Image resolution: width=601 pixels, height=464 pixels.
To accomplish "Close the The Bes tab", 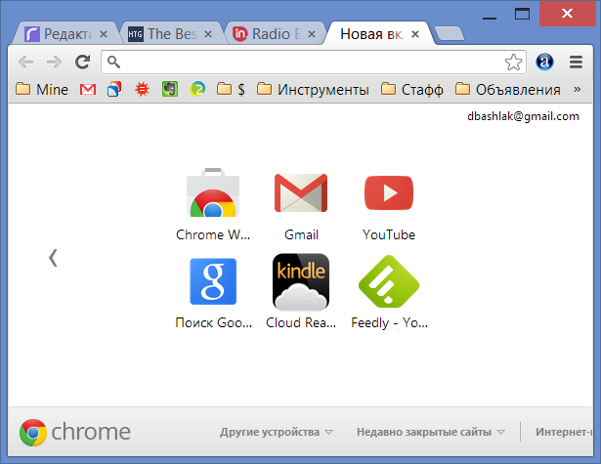I will pyautogui.click(x=208, y=34).
